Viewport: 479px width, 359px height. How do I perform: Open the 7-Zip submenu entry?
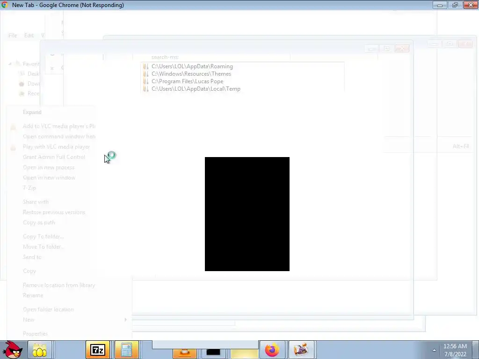[x=29, y=188]
